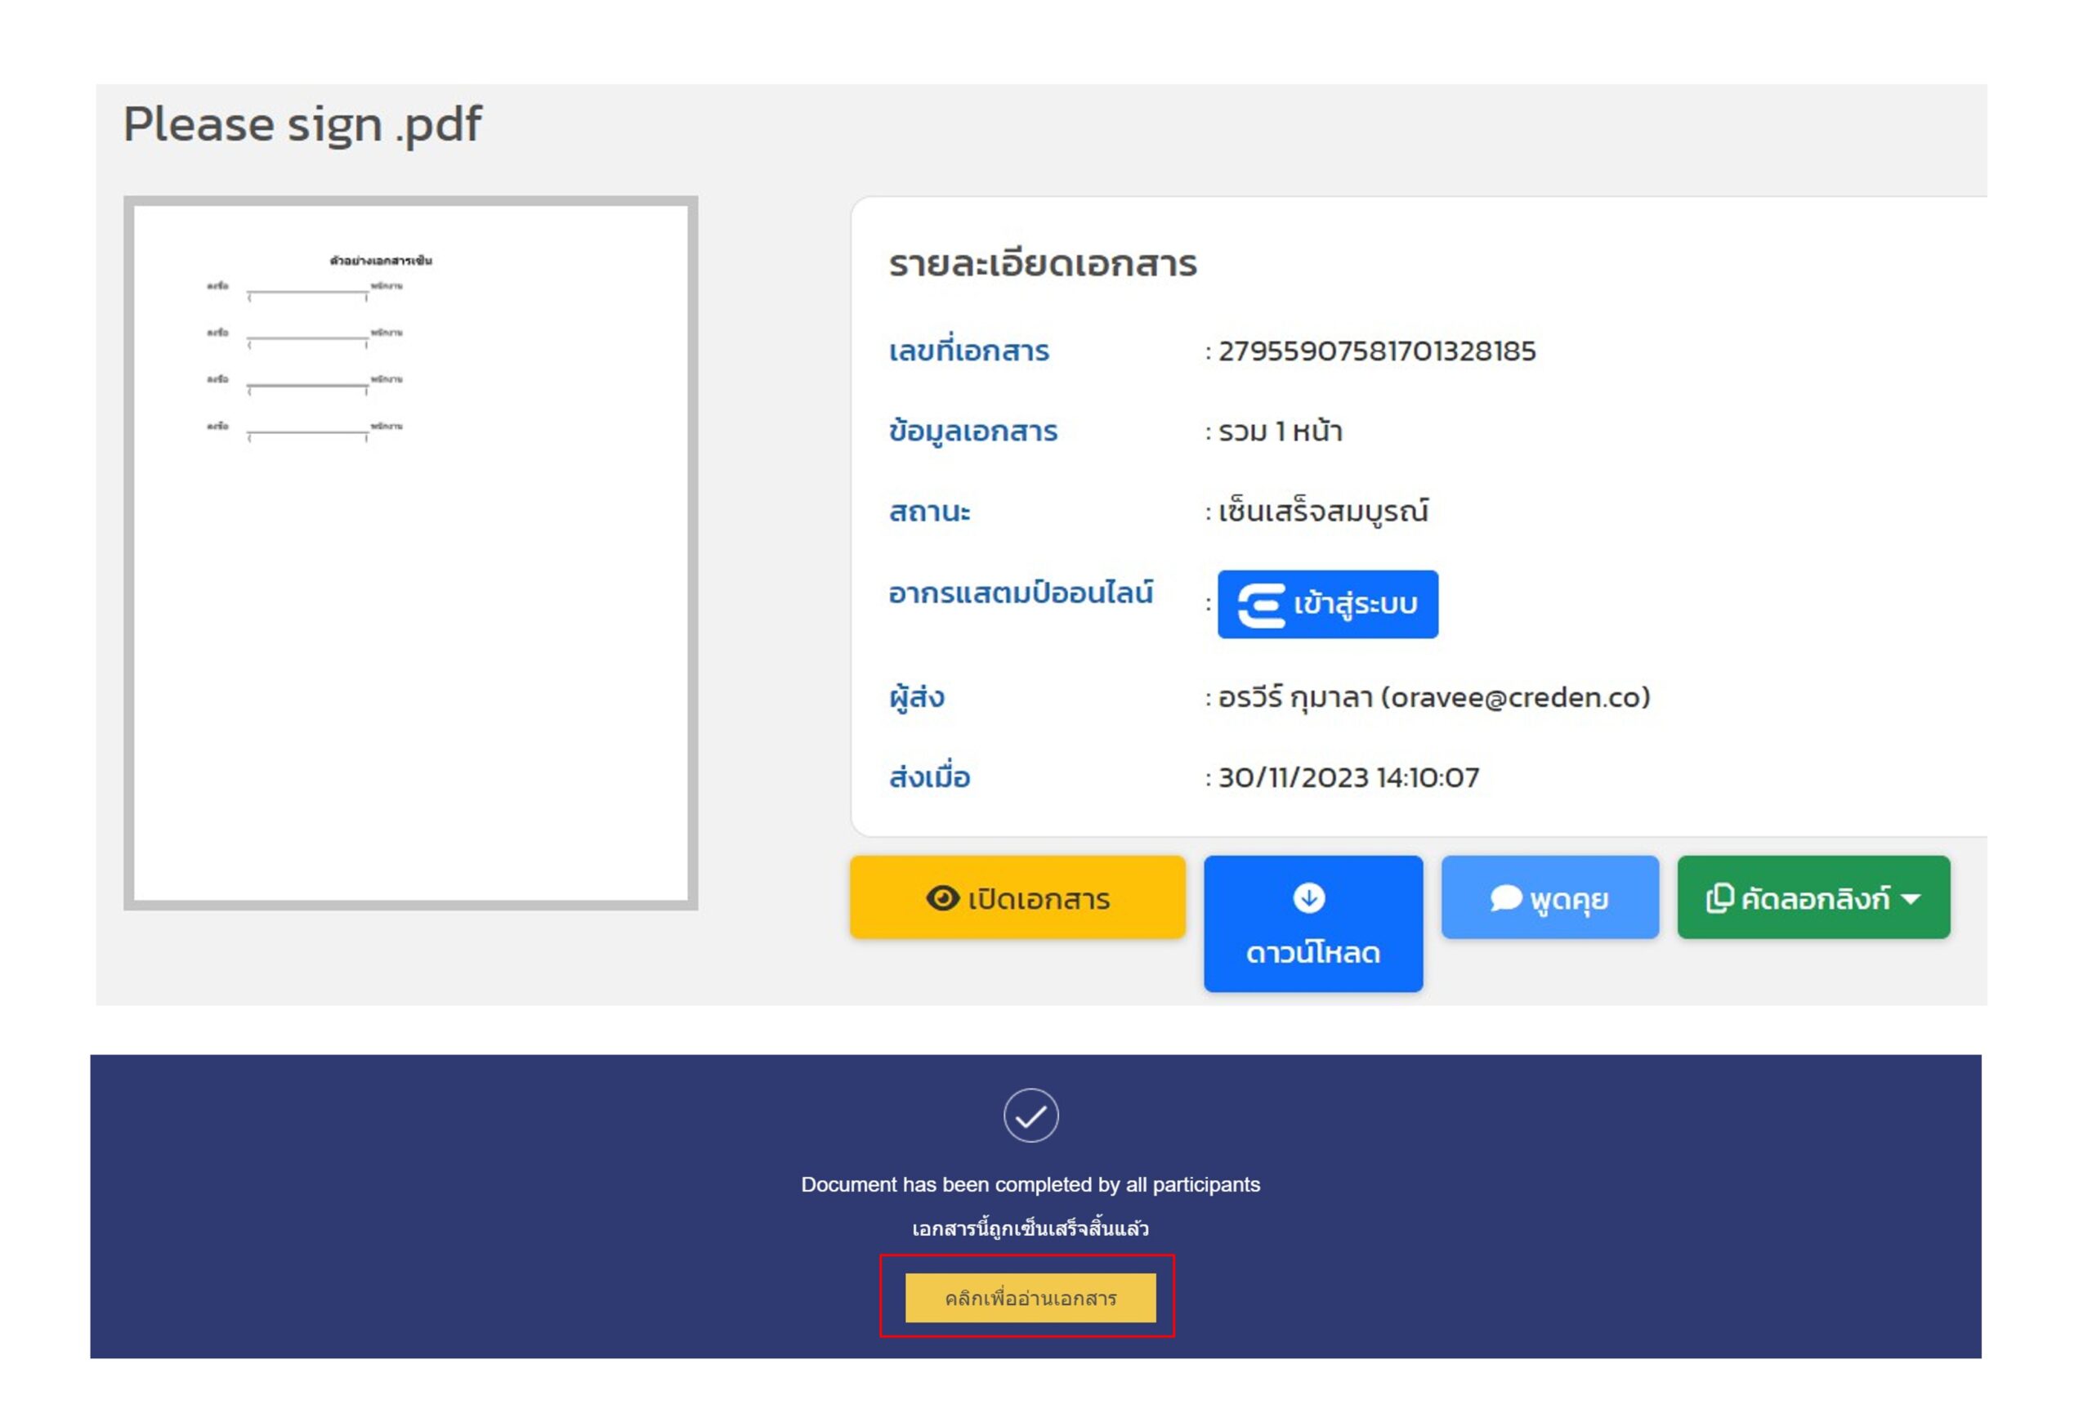The image size is (2092, 1409).
Task: Click the white logo icon on the เข้าสู่ระบบ button
Action: tap(1260, 605)
